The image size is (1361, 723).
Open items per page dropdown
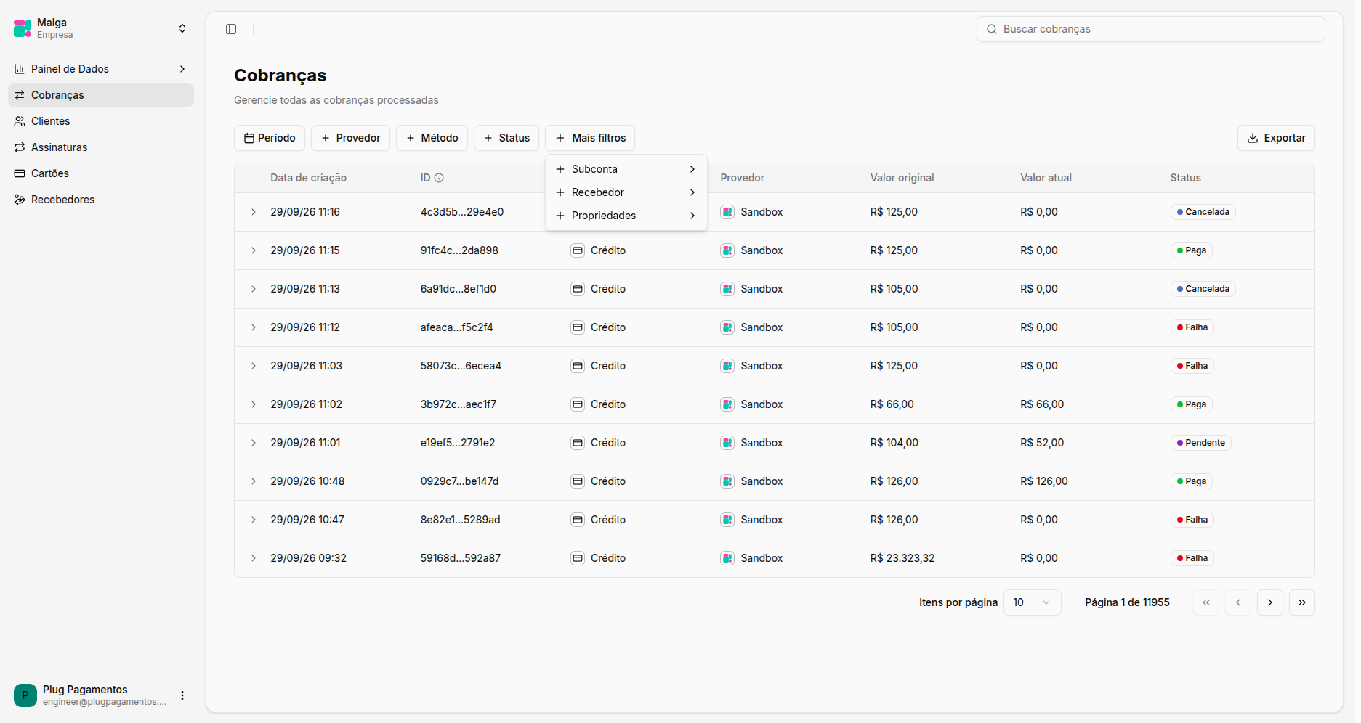(1032, 602)
